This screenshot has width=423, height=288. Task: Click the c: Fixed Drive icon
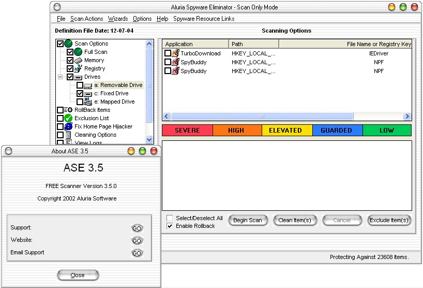(x=88, y=94)
